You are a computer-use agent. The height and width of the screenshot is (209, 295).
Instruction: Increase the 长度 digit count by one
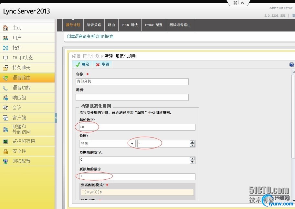point(192,142)
